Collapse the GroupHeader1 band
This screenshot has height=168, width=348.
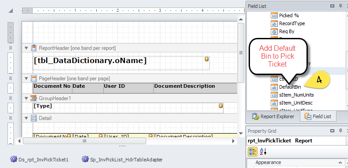26,98
